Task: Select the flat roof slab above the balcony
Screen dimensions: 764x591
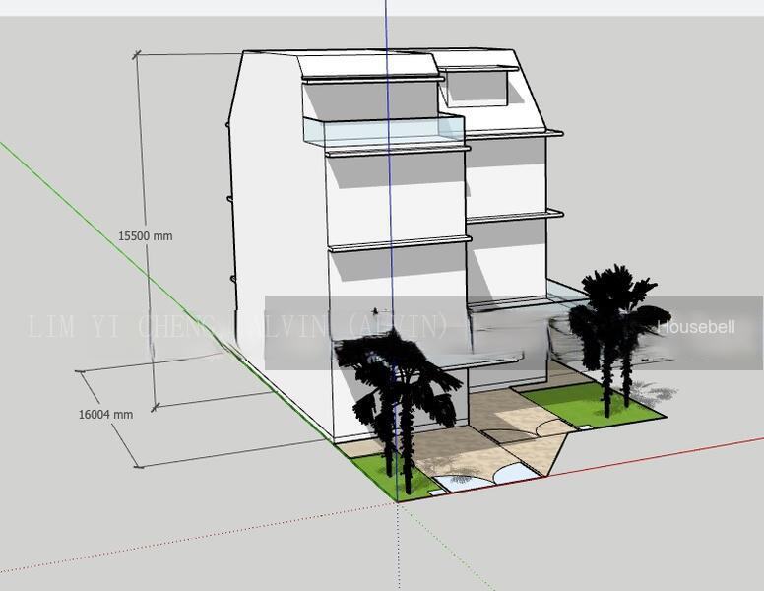Action: [x=369, y=66]
